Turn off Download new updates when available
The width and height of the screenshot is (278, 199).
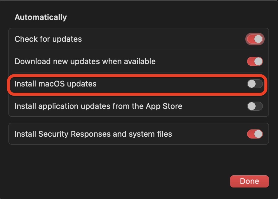pos(255,62)
